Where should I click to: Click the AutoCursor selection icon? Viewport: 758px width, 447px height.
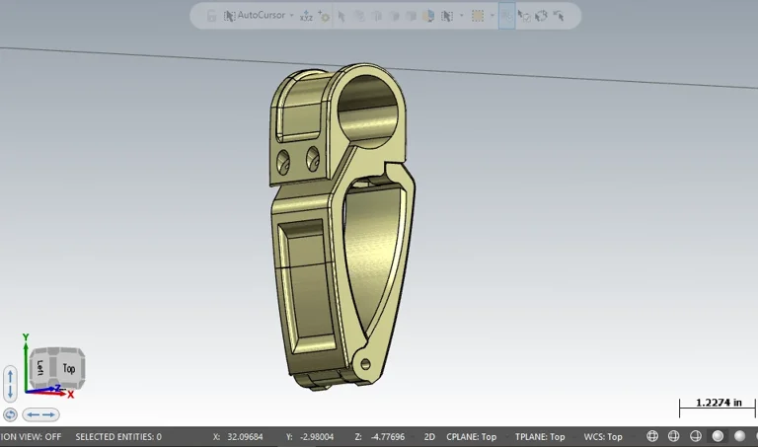tap(229, 16)
